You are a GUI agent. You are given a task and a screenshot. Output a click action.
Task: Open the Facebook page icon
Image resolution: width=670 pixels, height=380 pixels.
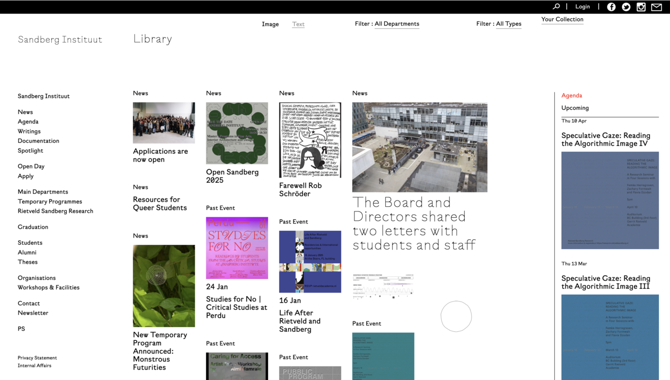pos(611,7)
